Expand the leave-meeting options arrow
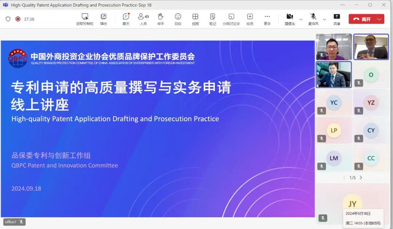 pos(380,19)
